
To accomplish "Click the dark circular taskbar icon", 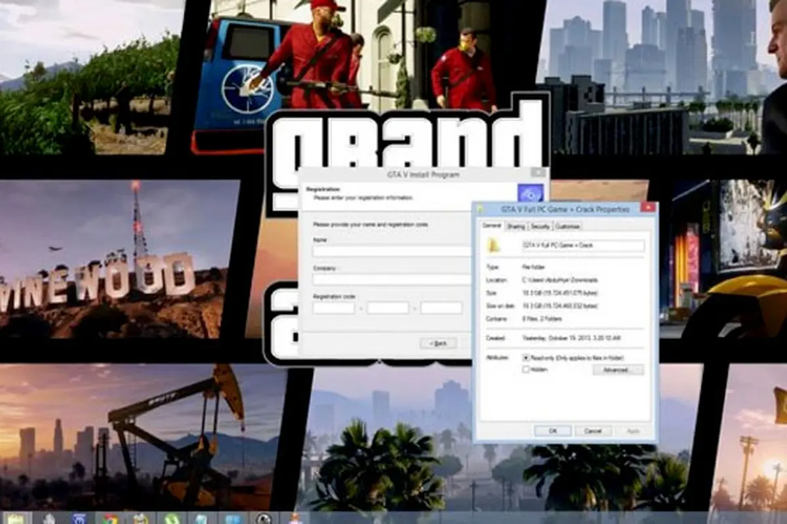I will coord(264,519).
